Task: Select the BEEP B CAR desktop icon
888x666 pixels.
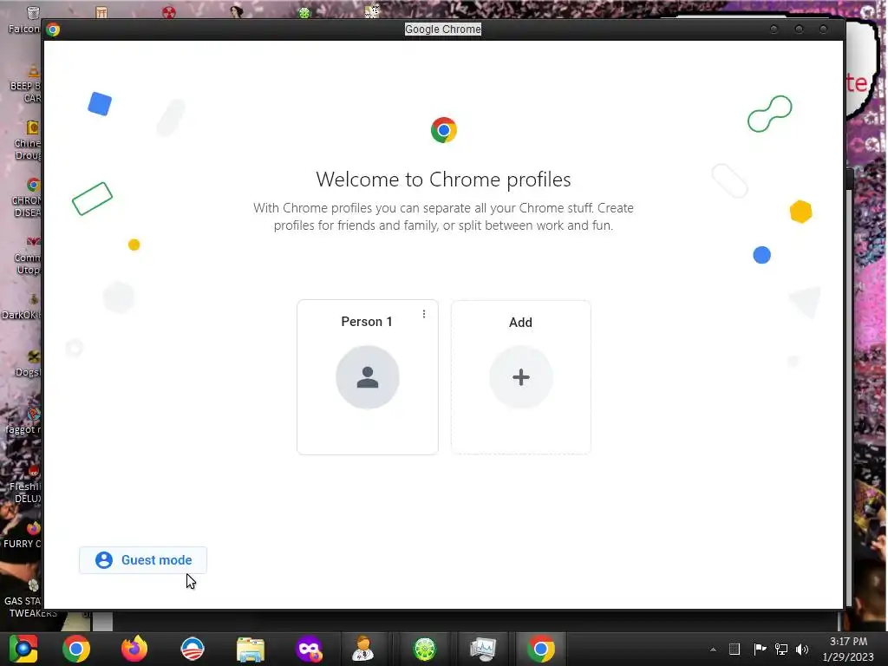Action: [x=27, y=84]
